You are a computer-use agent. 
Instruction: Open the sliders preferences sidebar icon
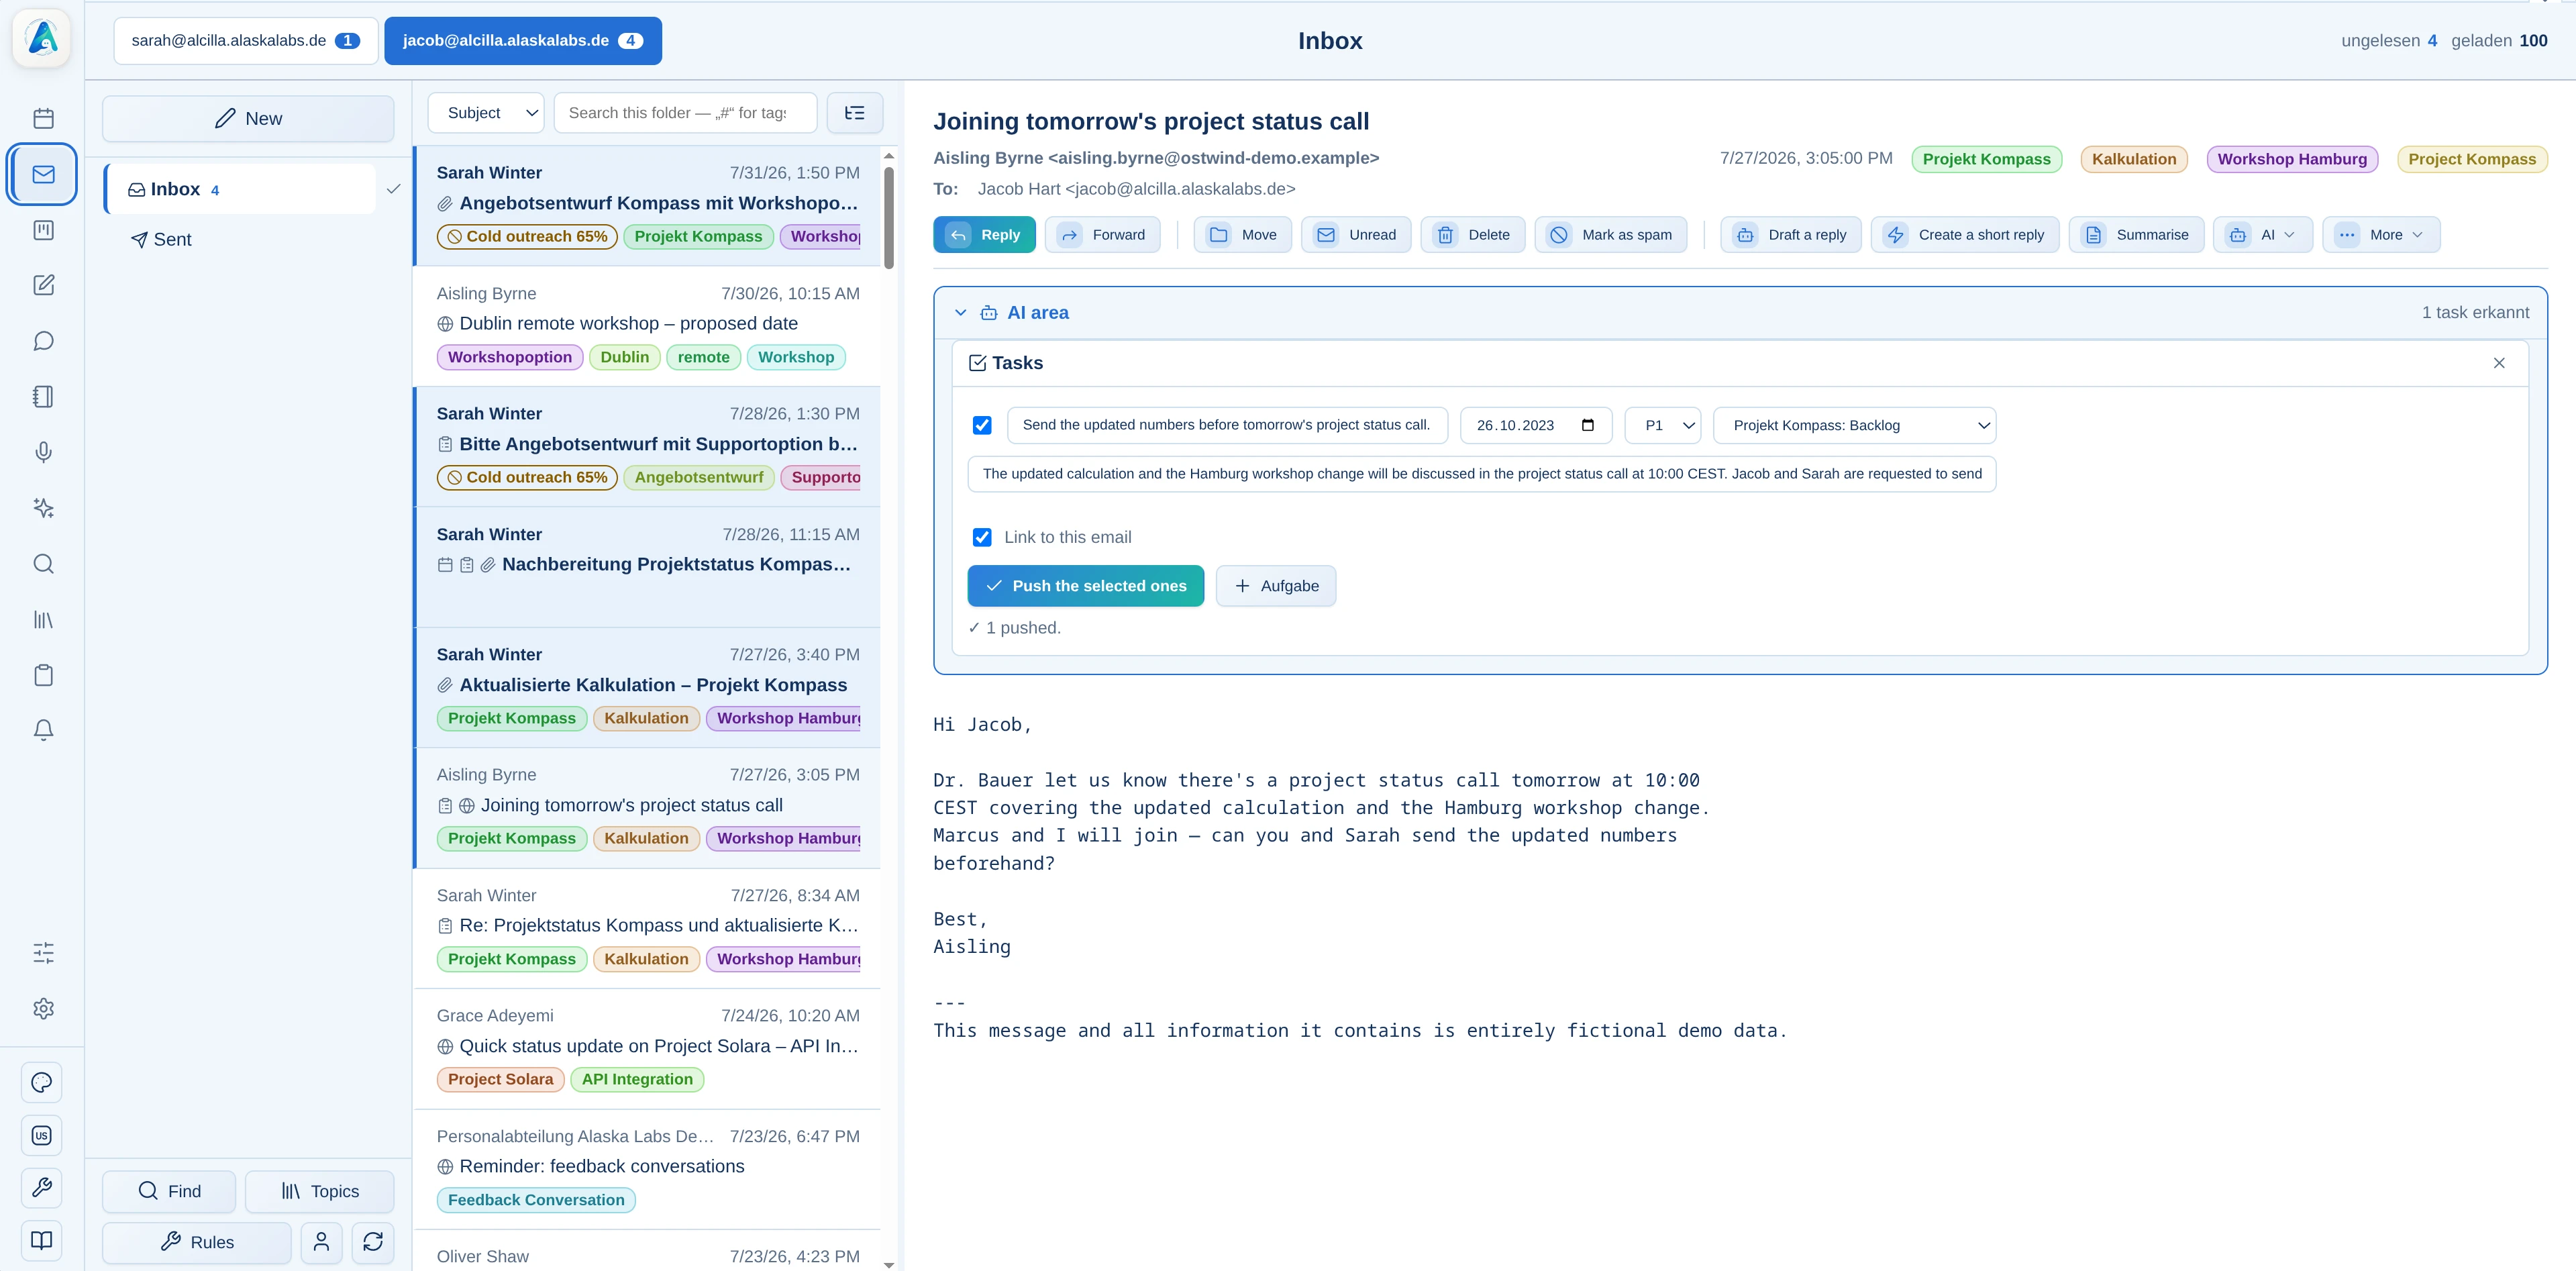click(x=43, y=953)
